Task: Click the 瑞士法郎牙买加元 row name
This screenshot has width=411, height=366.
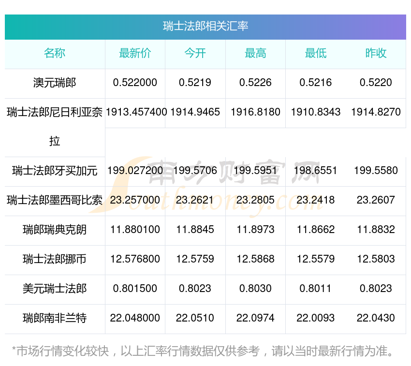Action: (x=55, y=171)
